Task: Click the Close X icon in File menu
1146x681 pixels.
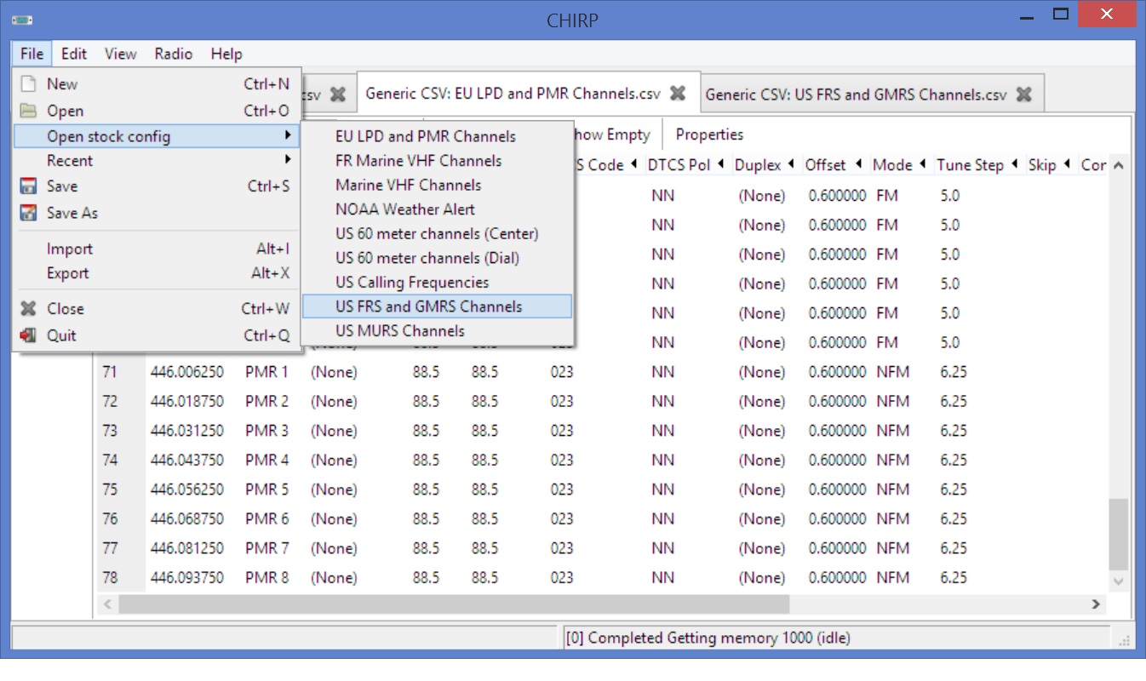Action: pos(29,309)
